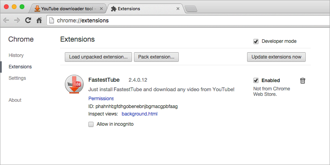This screenshot has width=330, height=165.
Task: Click the Chrome sidebar heading
Action: click(x=21, y=39)
